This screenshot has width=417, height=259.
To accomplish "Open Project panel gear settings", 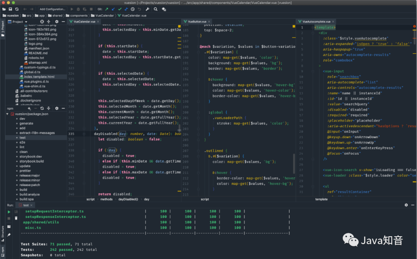I will [x=57, y=22].
